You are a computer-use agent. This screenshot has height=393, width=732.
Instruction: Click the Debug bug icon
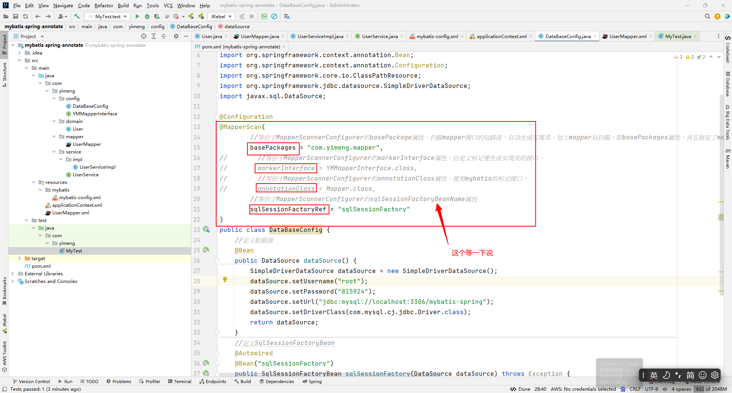(x=147, y=16)
